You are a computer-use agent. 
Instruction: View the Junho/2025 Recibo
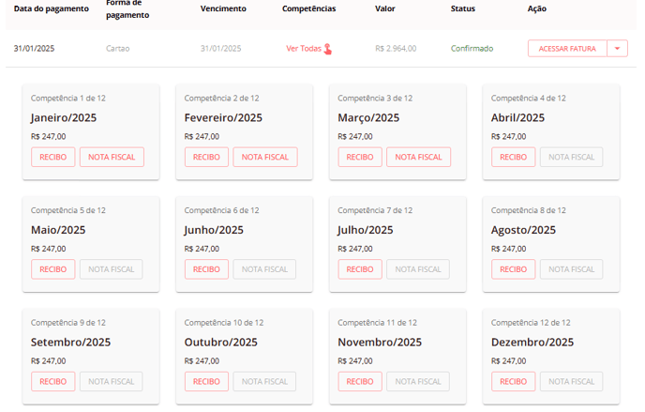pyautogui.click(x=206, y=269)
